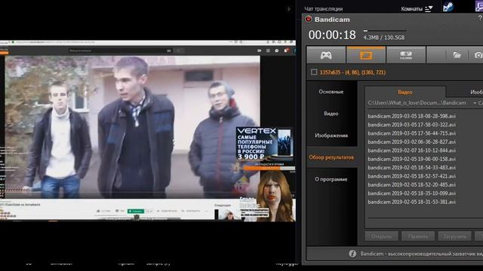This screenshot has width=483, height=271.
Task: Select file bandicam 2019-02-05 18-52-20-485.avi
Action: click(x=411, y=184)
